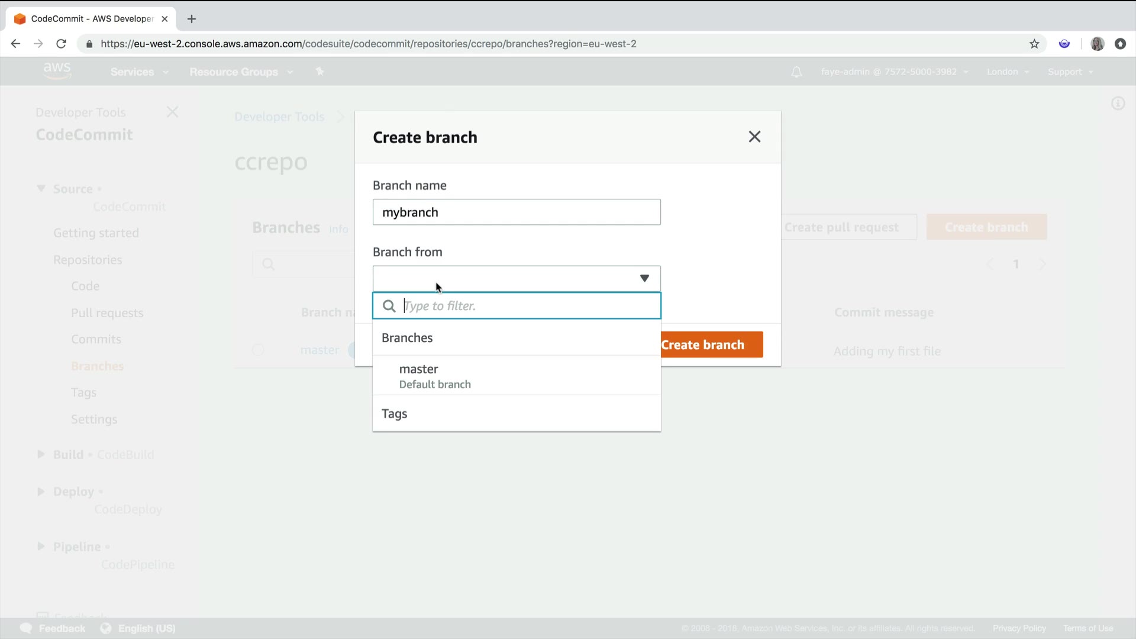Reload the page in the browser

click(x=61, y=44)
